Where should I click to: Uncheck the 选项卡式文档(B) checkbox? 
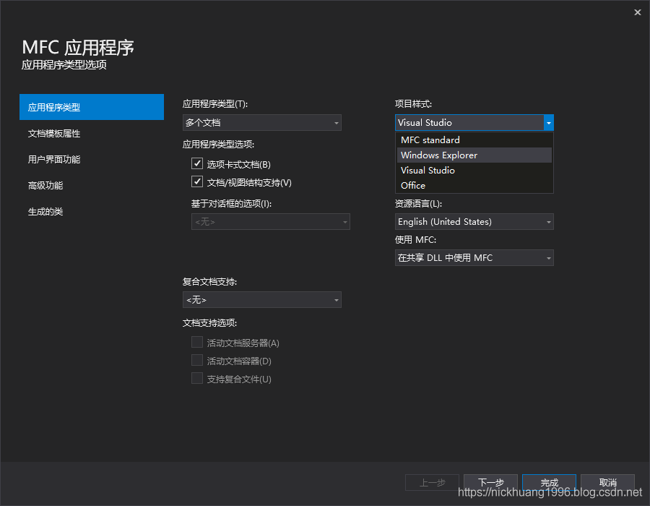197,164
